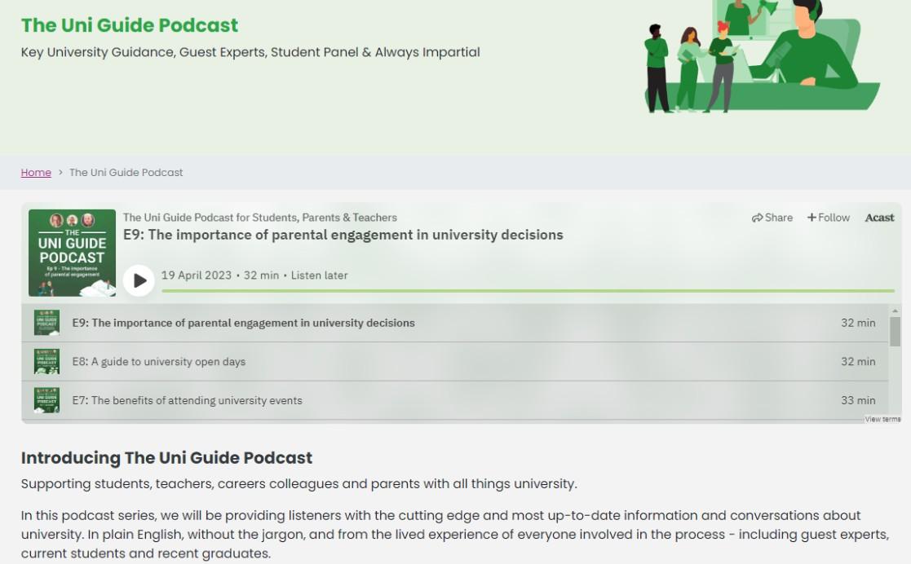
Task: Click the '33 min' duration on the E7 row
Action: (x=857, y=400)
